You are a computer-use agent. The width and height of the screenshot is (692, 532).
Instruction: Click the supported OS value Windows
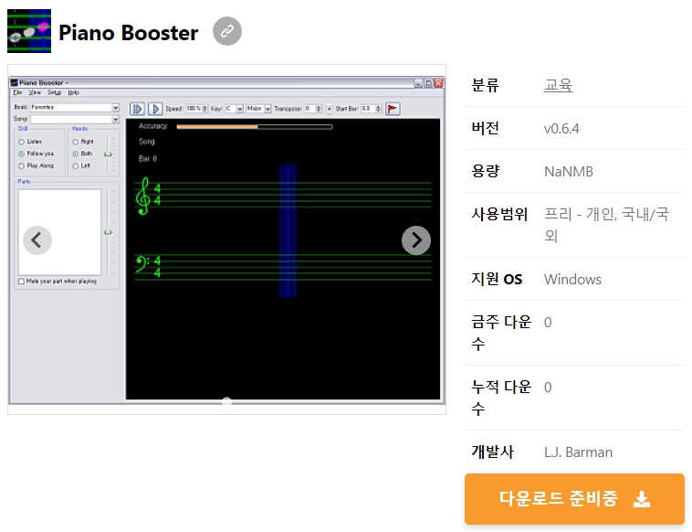(x=572, y=280)
